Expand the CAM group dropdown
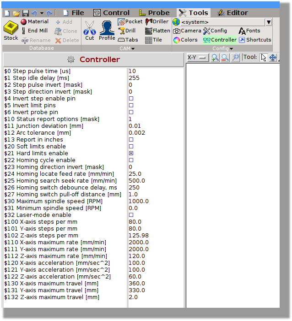This screenshot has height=321, width=292. click(127, 48)
